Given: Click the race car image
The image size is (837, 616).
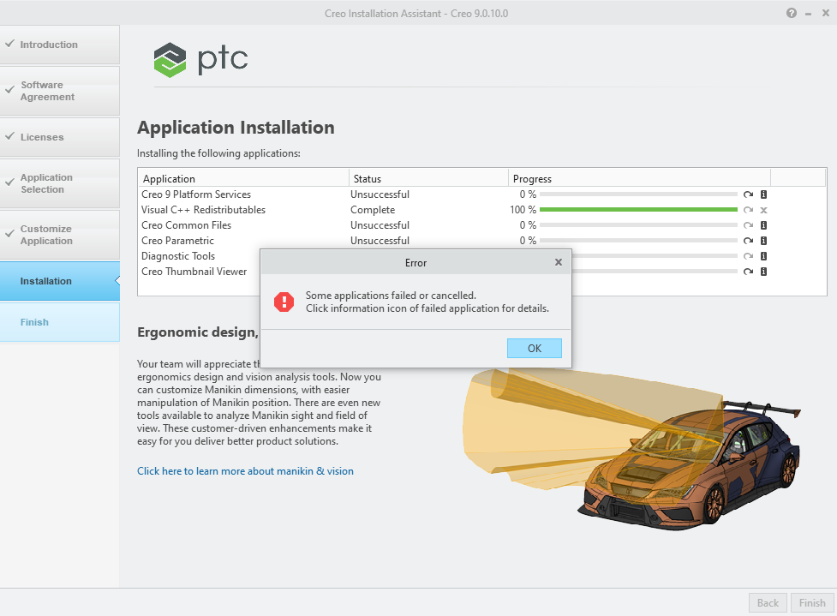Looking at the screenshot, I should 689,464.
